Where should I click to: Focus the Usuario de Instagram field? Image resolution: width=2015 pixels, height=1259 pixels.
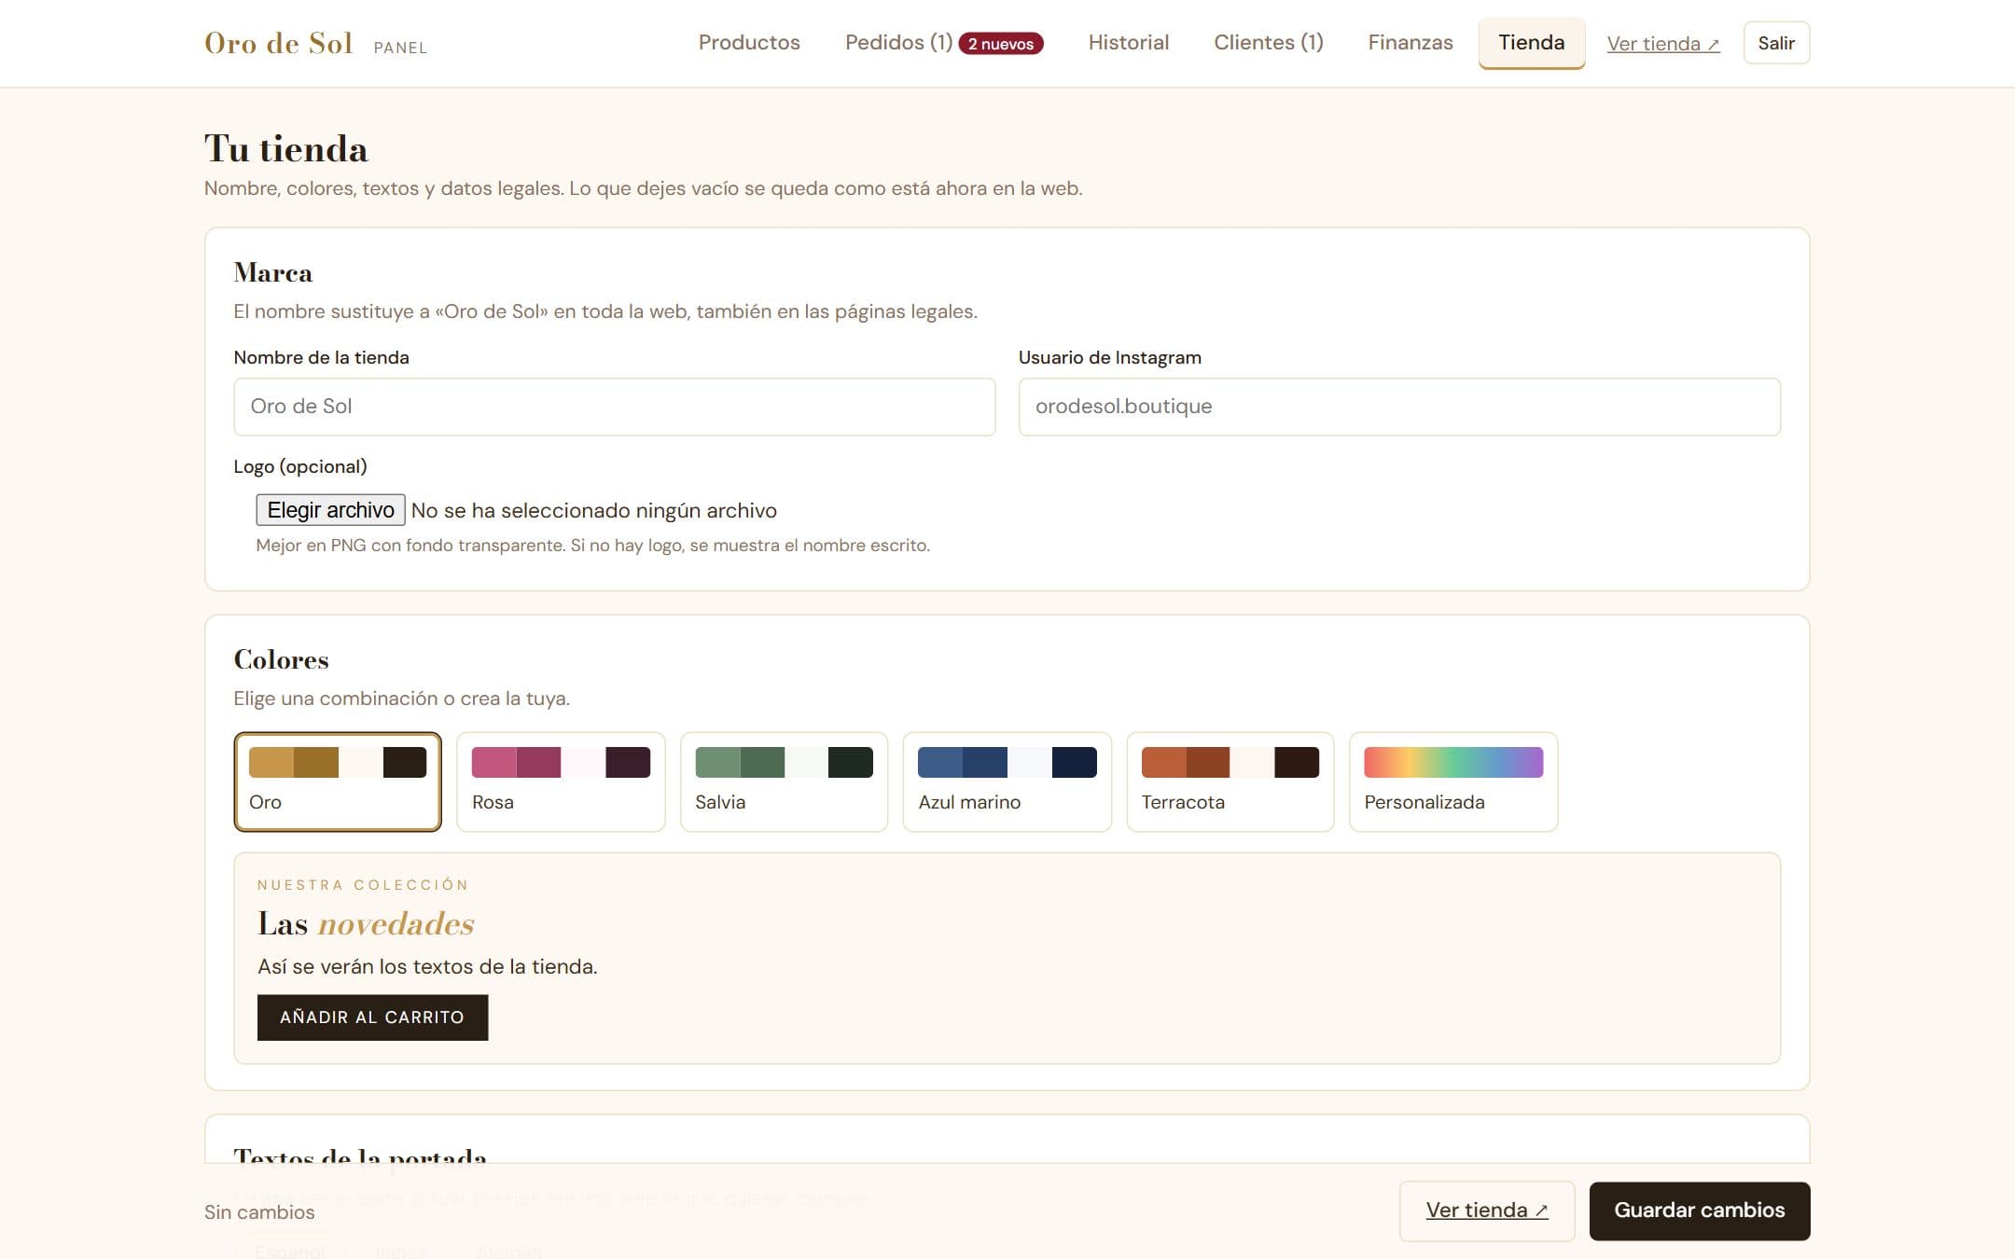coord(1398,407)
